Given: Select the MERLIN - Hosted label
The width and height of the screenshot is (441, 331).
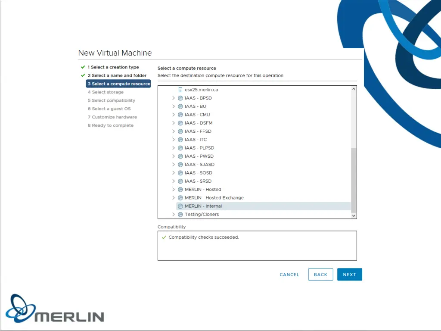Looking at the screenshot, I should pyautogui.click(x=203, y=190).
